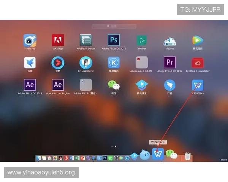Image resolution: width=228 pixels, height=182 pixels.
Task: Open QQ penguin app in the Dock
Action: click(x=61, y=158)
